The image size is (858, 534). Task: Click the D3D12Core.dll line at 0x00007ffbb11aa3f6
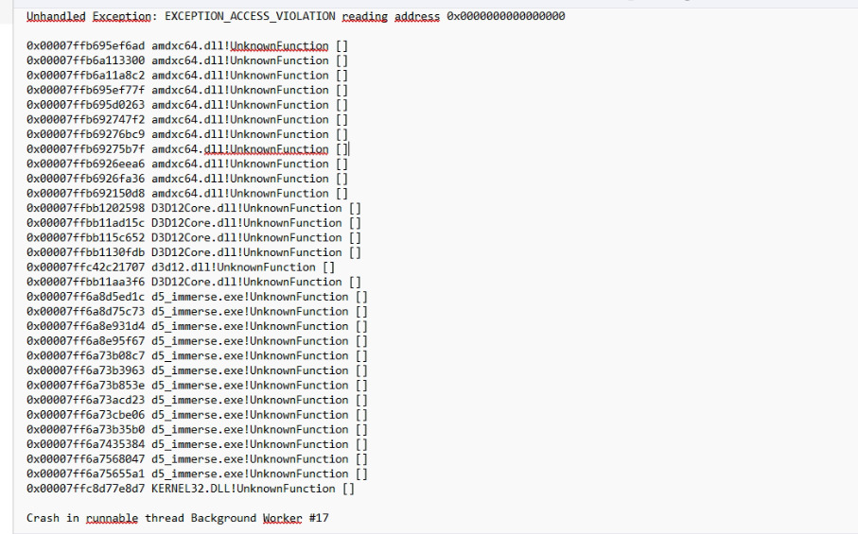(194, 283)
